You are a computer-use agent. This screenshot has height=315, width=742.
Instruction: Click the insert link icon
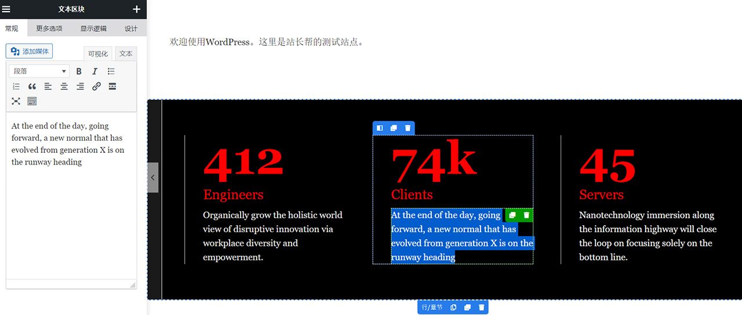(96, 86)
